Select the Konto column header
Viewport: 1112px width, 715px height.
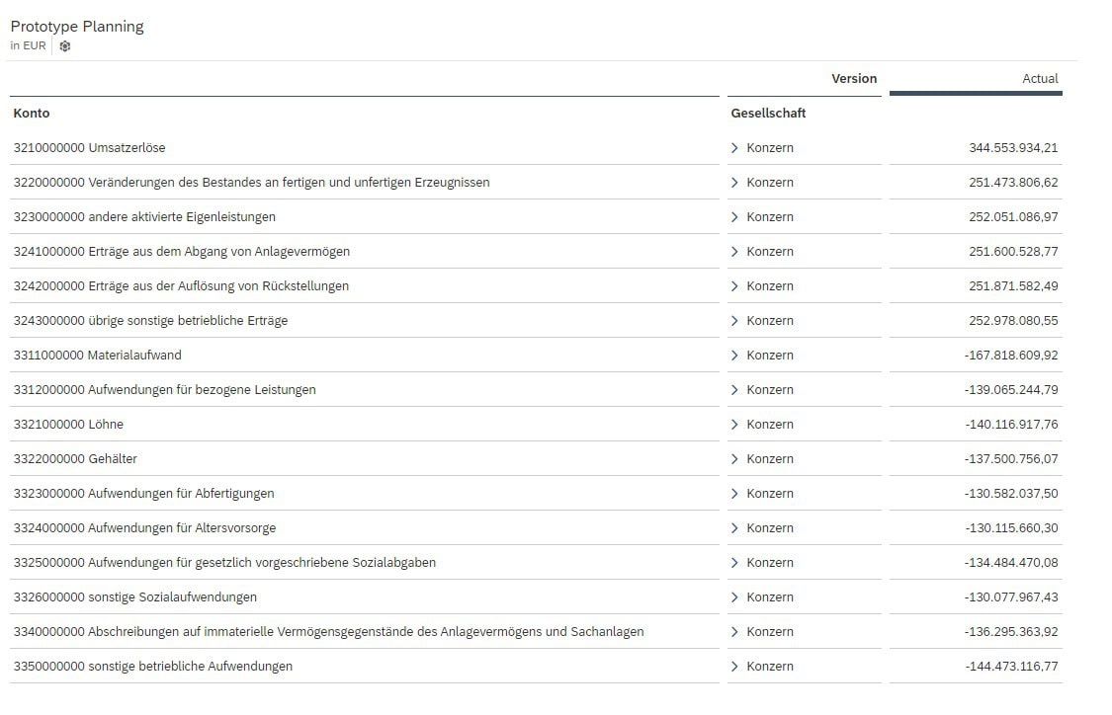coord(32,114)
